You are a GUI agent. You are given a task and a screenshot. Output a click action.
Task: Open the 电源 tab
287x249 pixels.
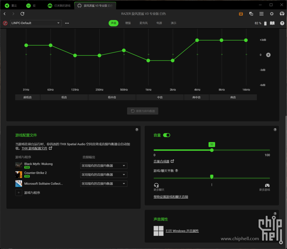click(x=159, y=23)
